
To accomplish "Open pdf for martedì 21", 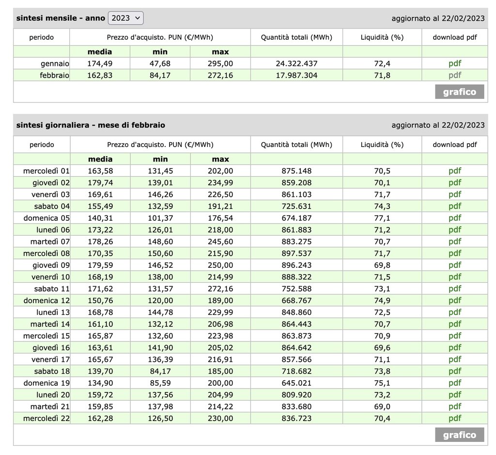I will click(x=454, y=406).
